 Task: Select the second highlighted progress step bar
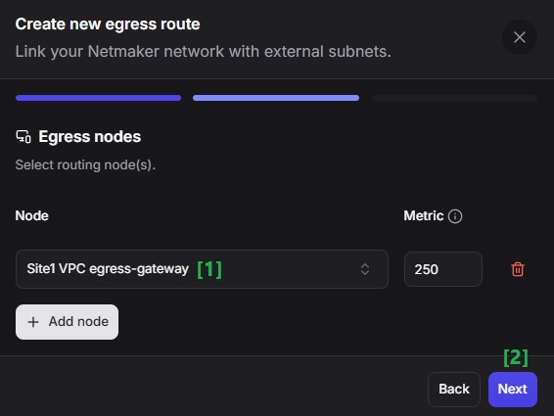point(276,98)
